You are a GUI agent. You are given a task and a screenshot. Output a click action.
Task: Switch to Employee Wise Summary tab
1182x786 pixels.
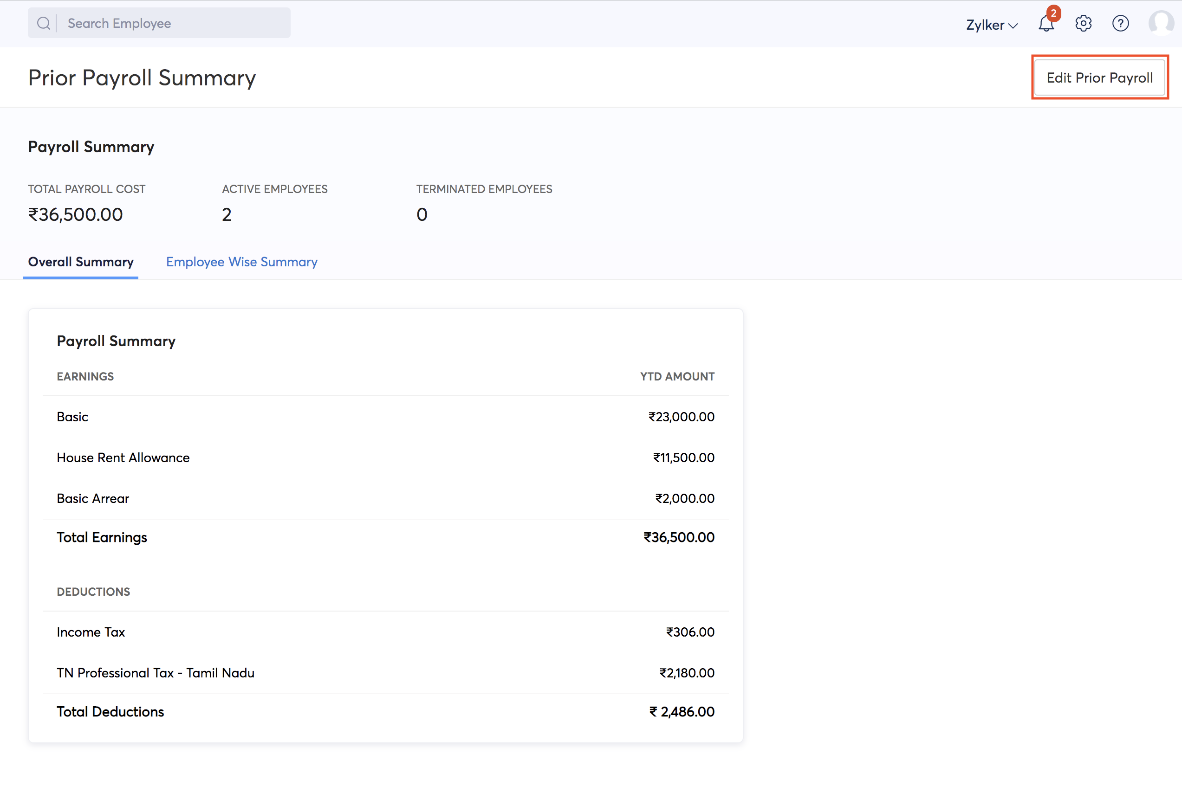tap(242, 262)
